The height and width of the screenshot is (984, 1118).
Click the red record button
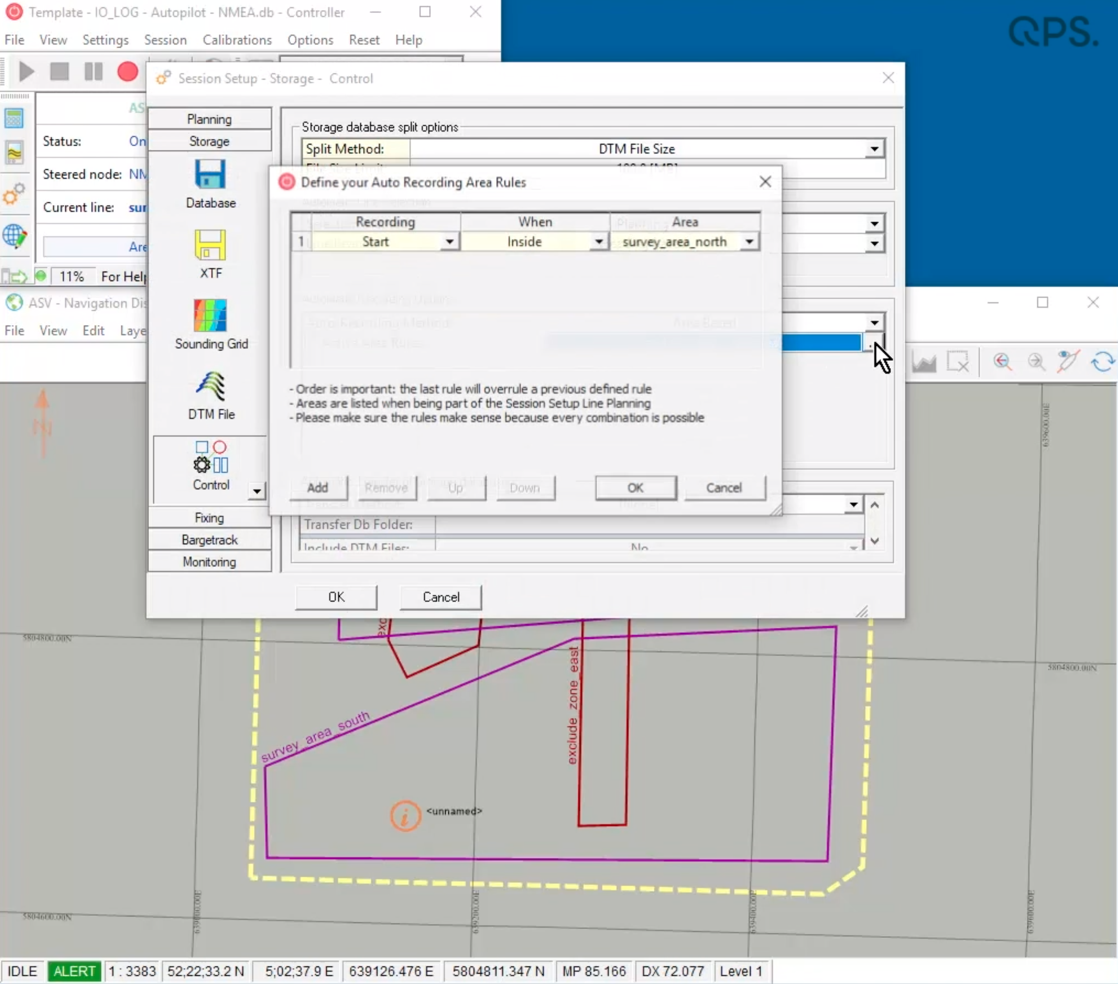pos(127,72)
